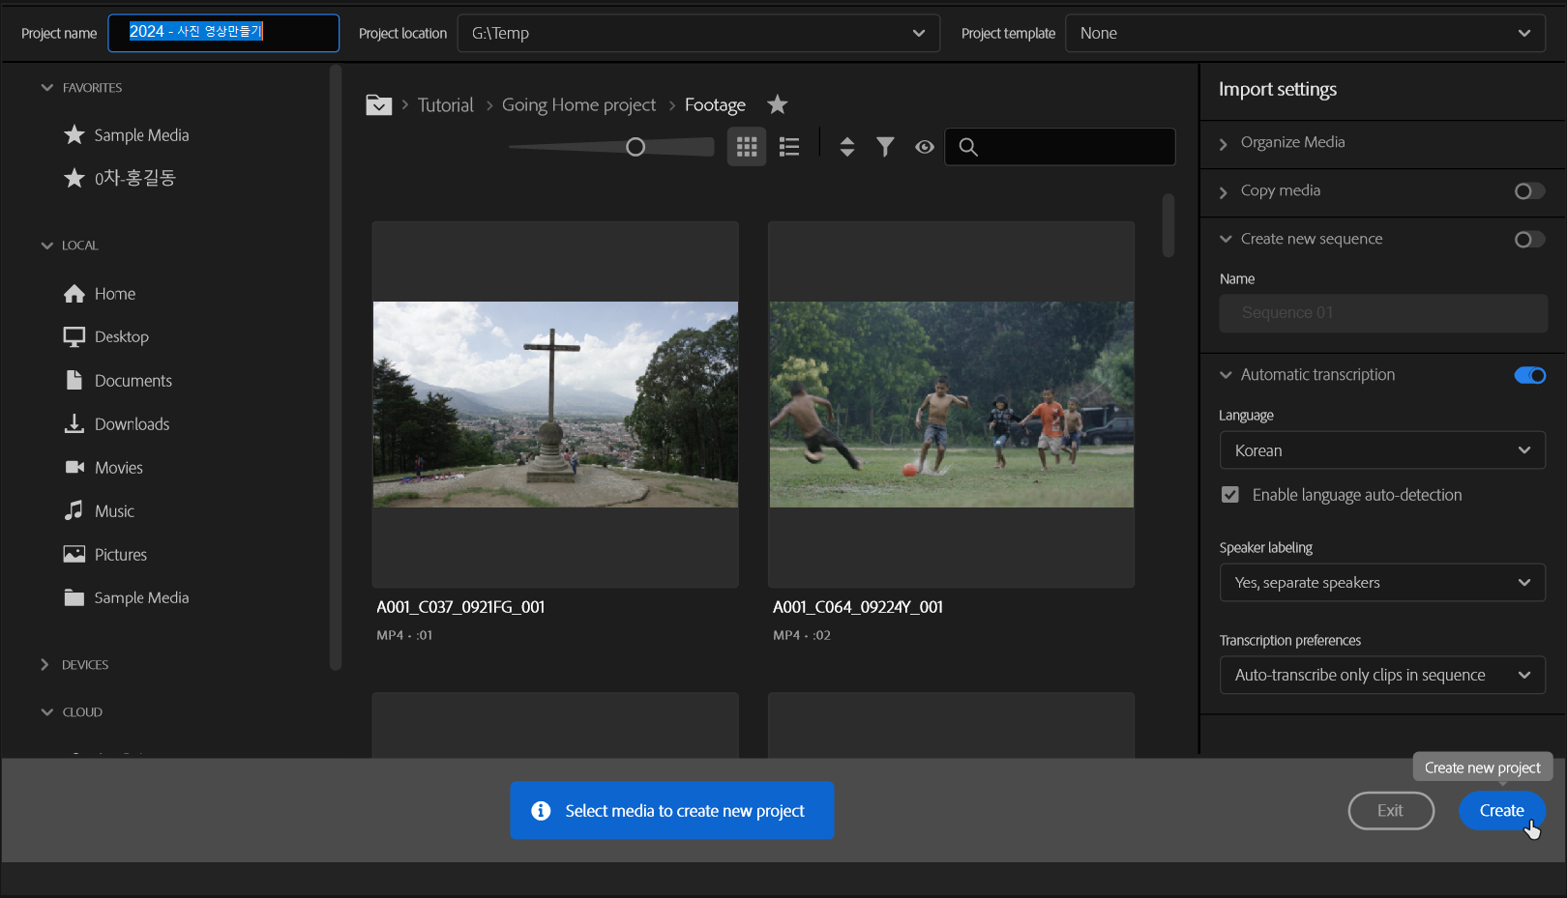Click the search magnifier icon

pos(968,147)
